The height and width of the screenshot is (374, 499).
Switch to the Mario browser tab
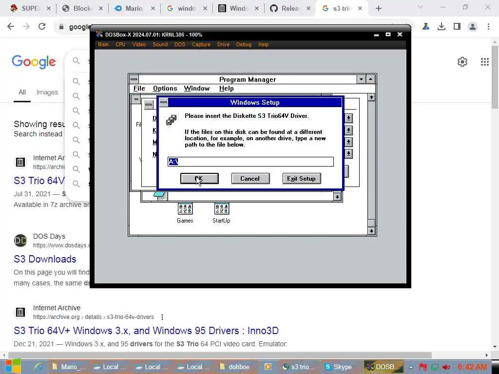coord(134,8)
